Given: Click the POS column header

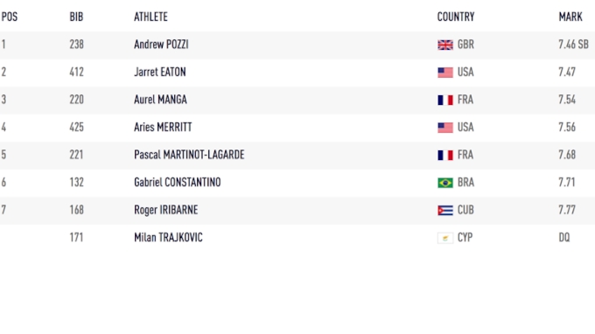Looking at the screenshot, I should click(10, 17).
